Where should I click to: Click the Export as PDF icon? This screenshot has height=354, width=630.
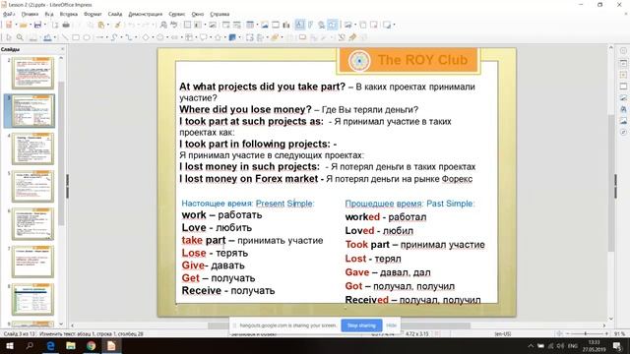tap(55, 25)
